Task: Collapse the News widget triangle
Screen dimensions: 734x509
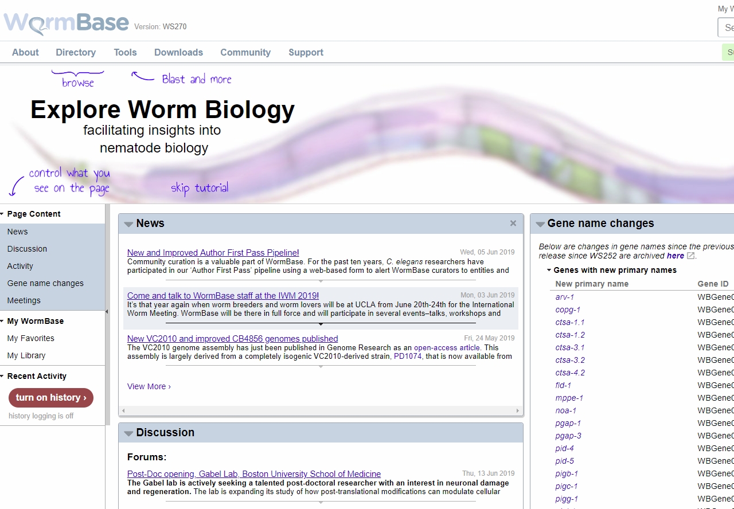Action: (128, 224)
